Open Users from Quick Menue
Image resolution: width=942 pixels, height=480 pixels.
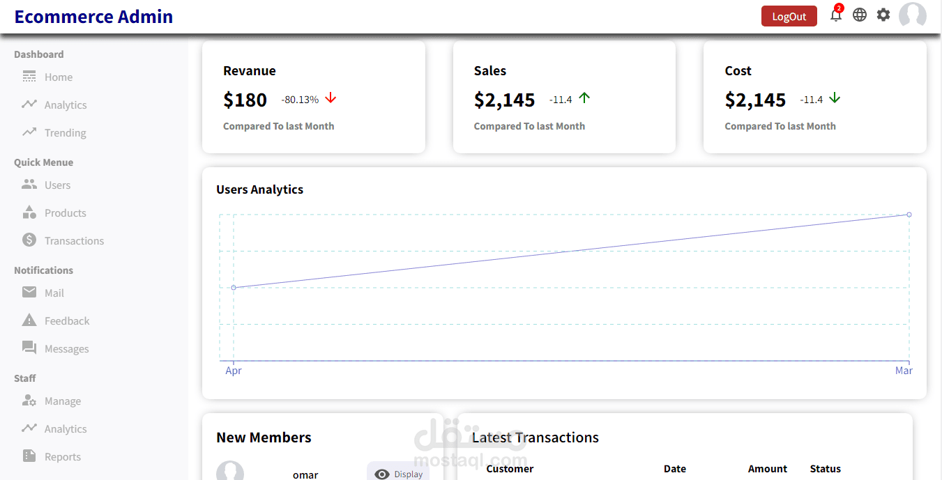click(57, 185)
